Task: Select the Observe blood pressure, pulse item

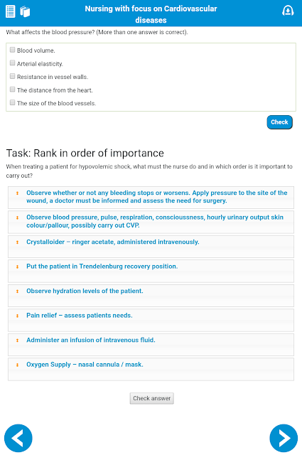Action: (151, 222)
